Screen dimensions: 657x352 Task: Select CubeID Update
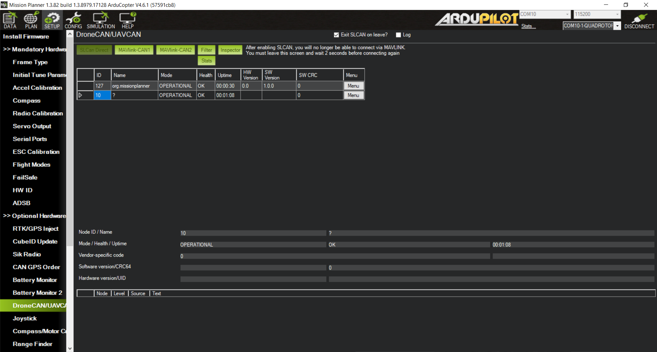[x=35, y=242]
